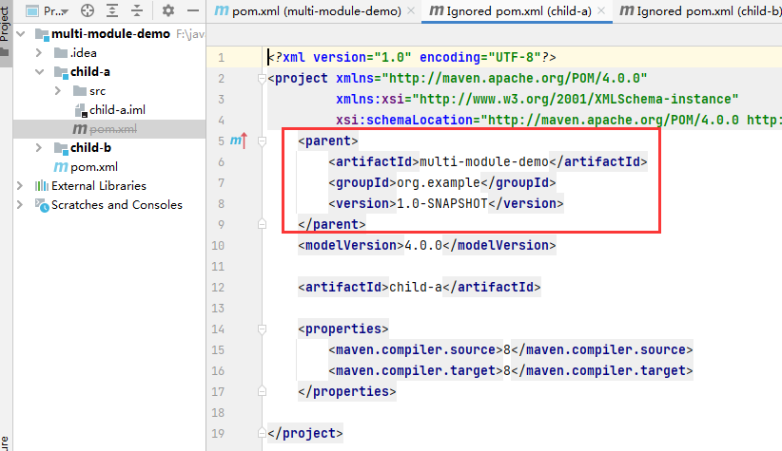Select the child-a.iml file in the tree
Viewport: 782px width, 451px height.
coord(116,110)
